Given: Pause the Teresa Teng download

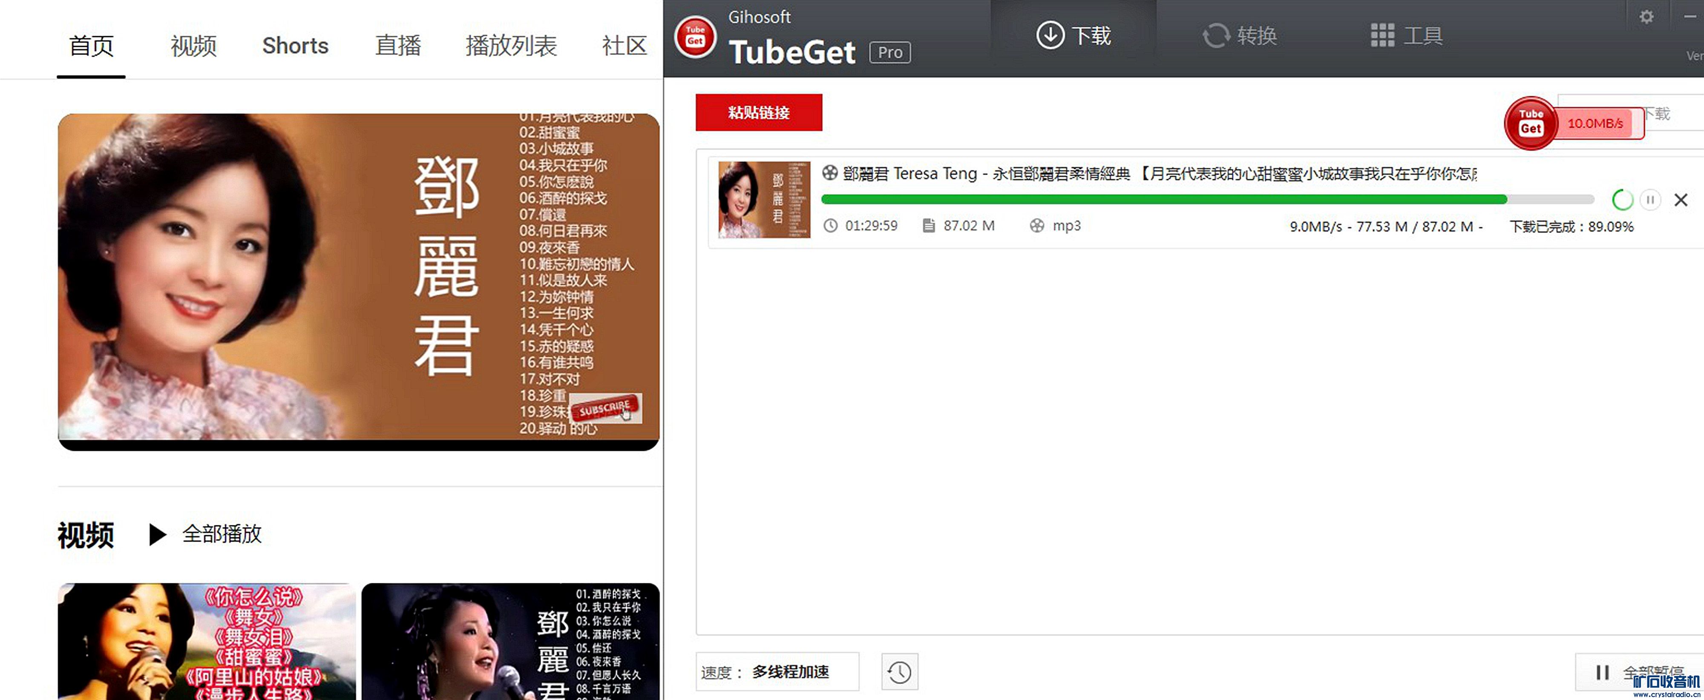Looking at the screenshot, I should pyautogui.click(x=1650, y=200).
